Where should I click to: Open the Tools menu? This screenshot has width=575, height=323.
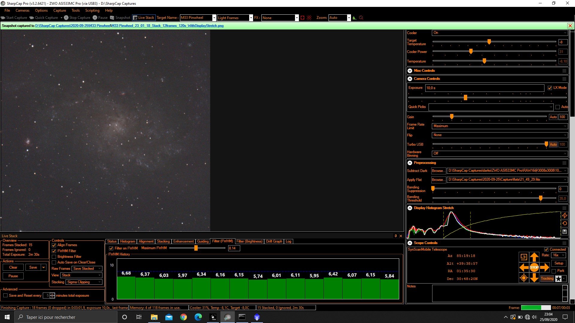pyautogui.click(x=75, y=10)
